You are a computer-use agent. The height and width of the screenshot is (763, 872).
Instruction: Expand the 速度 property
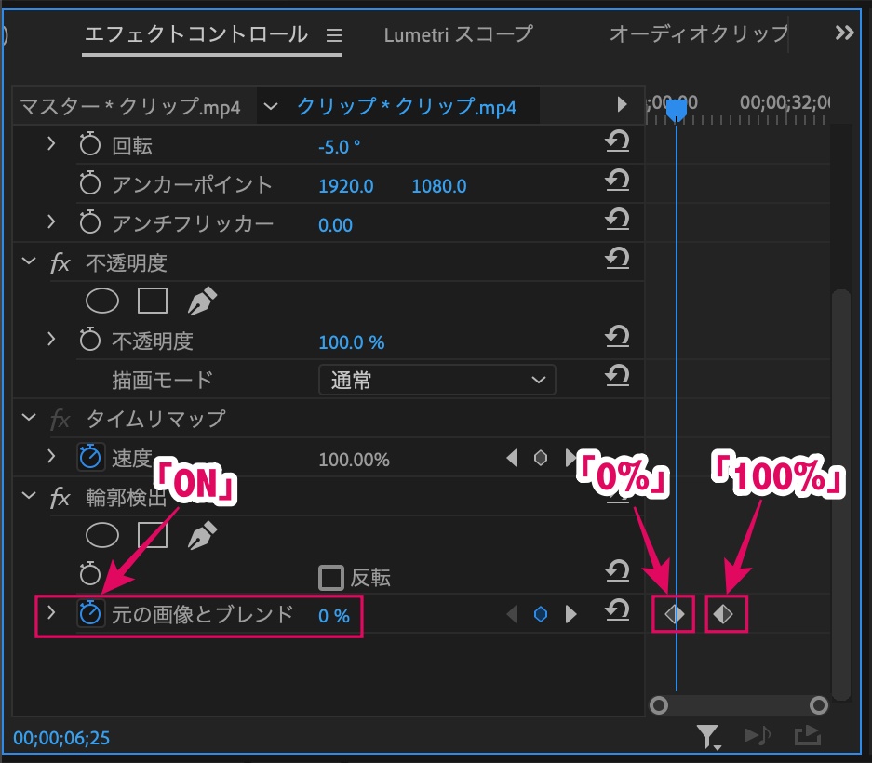[x=51, y=456]
